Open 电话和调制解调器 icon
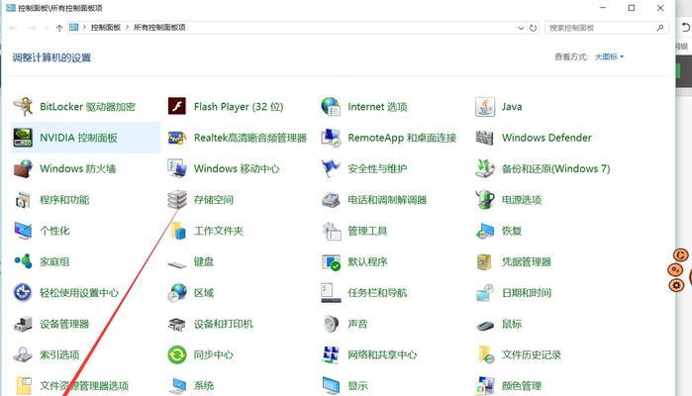 [x=331, y=200]
